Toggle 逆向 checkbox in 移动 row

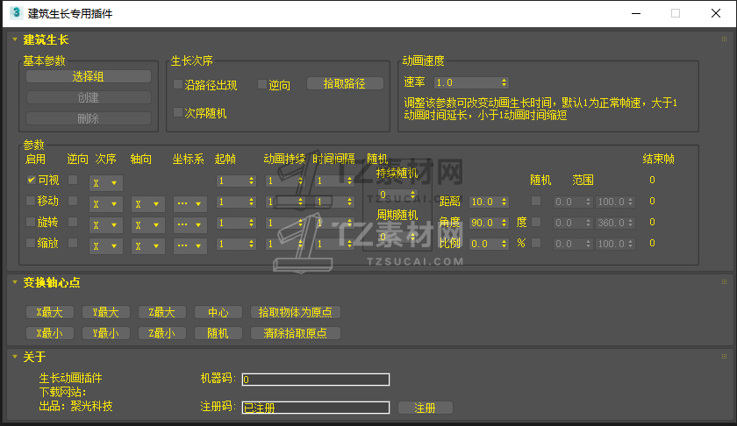coord(73,201)
